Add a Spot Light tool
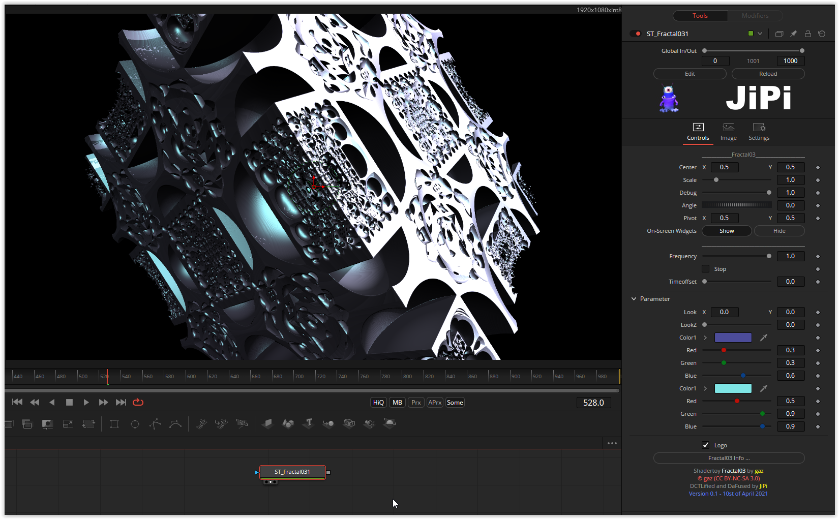The image size is (839, 519). tap(369, 423)
